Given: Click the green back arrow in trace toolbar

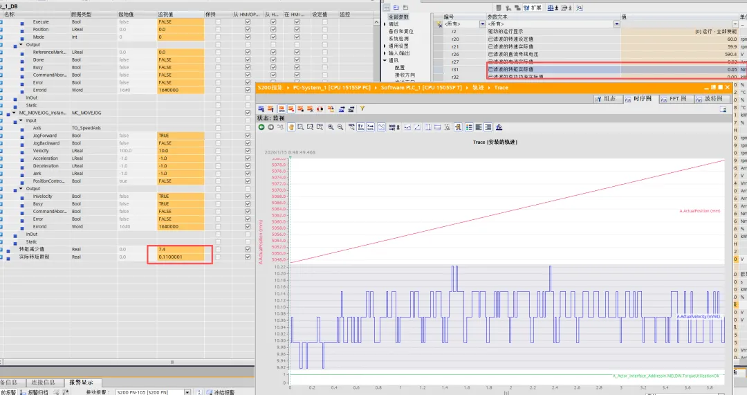Looking at the screenshot, I should click(261, 127).
